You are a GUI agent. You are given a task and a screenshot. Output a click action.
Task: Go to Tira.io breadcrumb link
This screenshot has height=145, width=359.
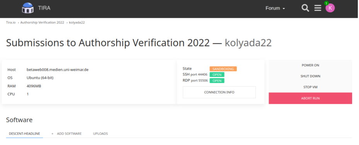pos(11,23)
